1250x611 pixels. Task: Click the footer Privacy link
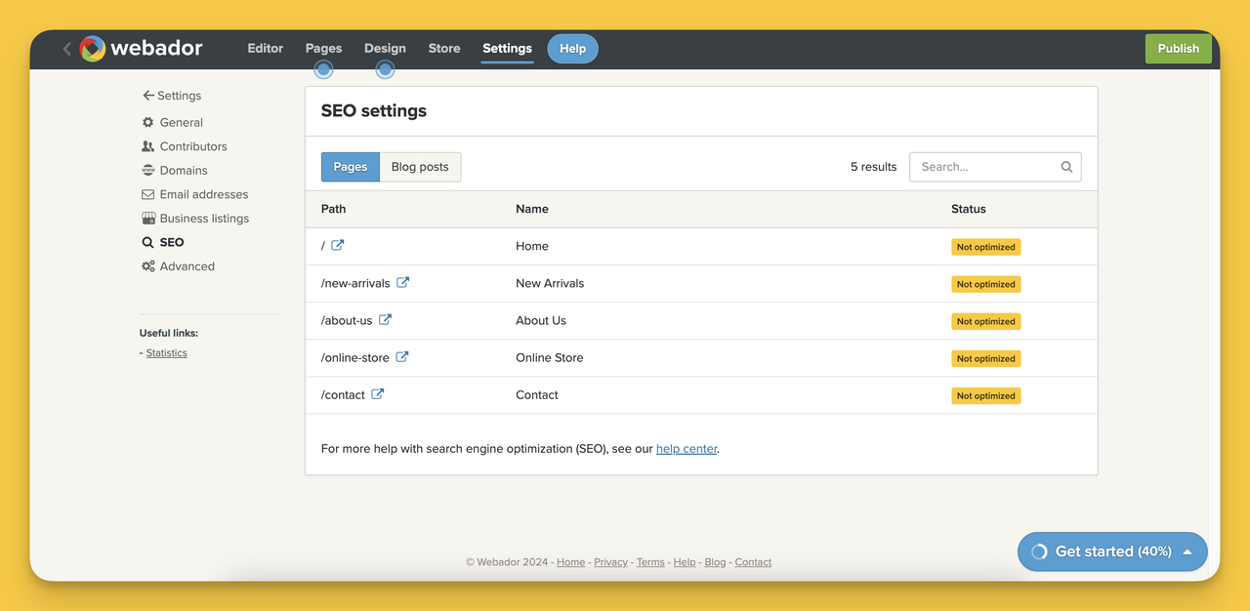pos(611,562)
